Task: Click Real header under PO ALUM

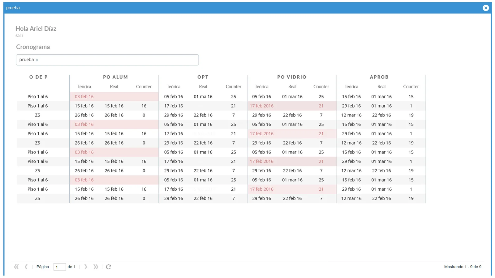Action: [114, 87]
